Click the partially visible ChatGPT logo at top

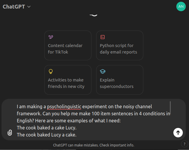(93, 14)
